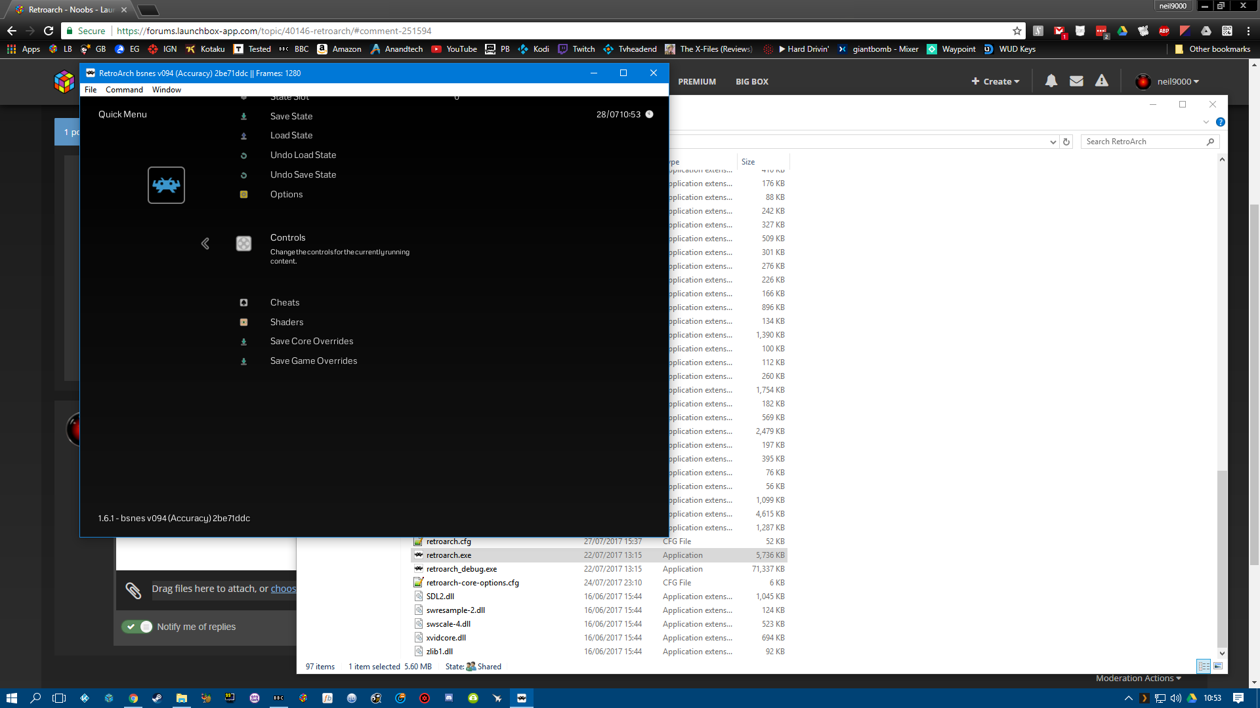This screenshot has height=708, width=1260.
Task: Click the Undo Save State icon
Action: point(243,175)
